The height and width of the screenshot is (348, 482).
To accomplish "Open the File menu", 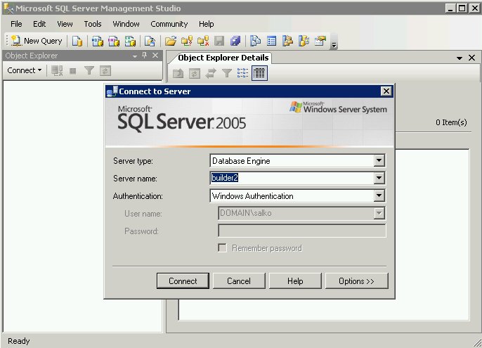I will point(16,24).
